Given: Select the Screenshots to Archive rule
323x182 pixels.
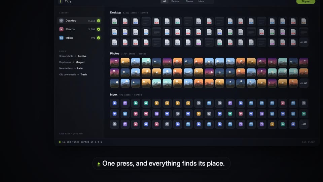Looking at the screenshot, I should tap(73, 56).
